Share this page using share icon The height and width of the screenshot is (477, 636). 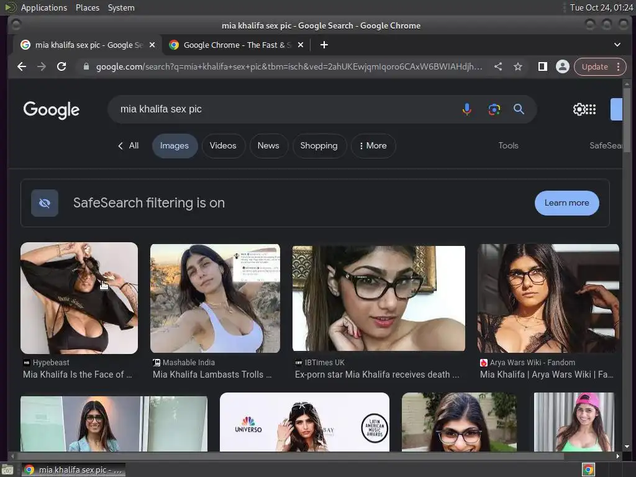point(498,66)
